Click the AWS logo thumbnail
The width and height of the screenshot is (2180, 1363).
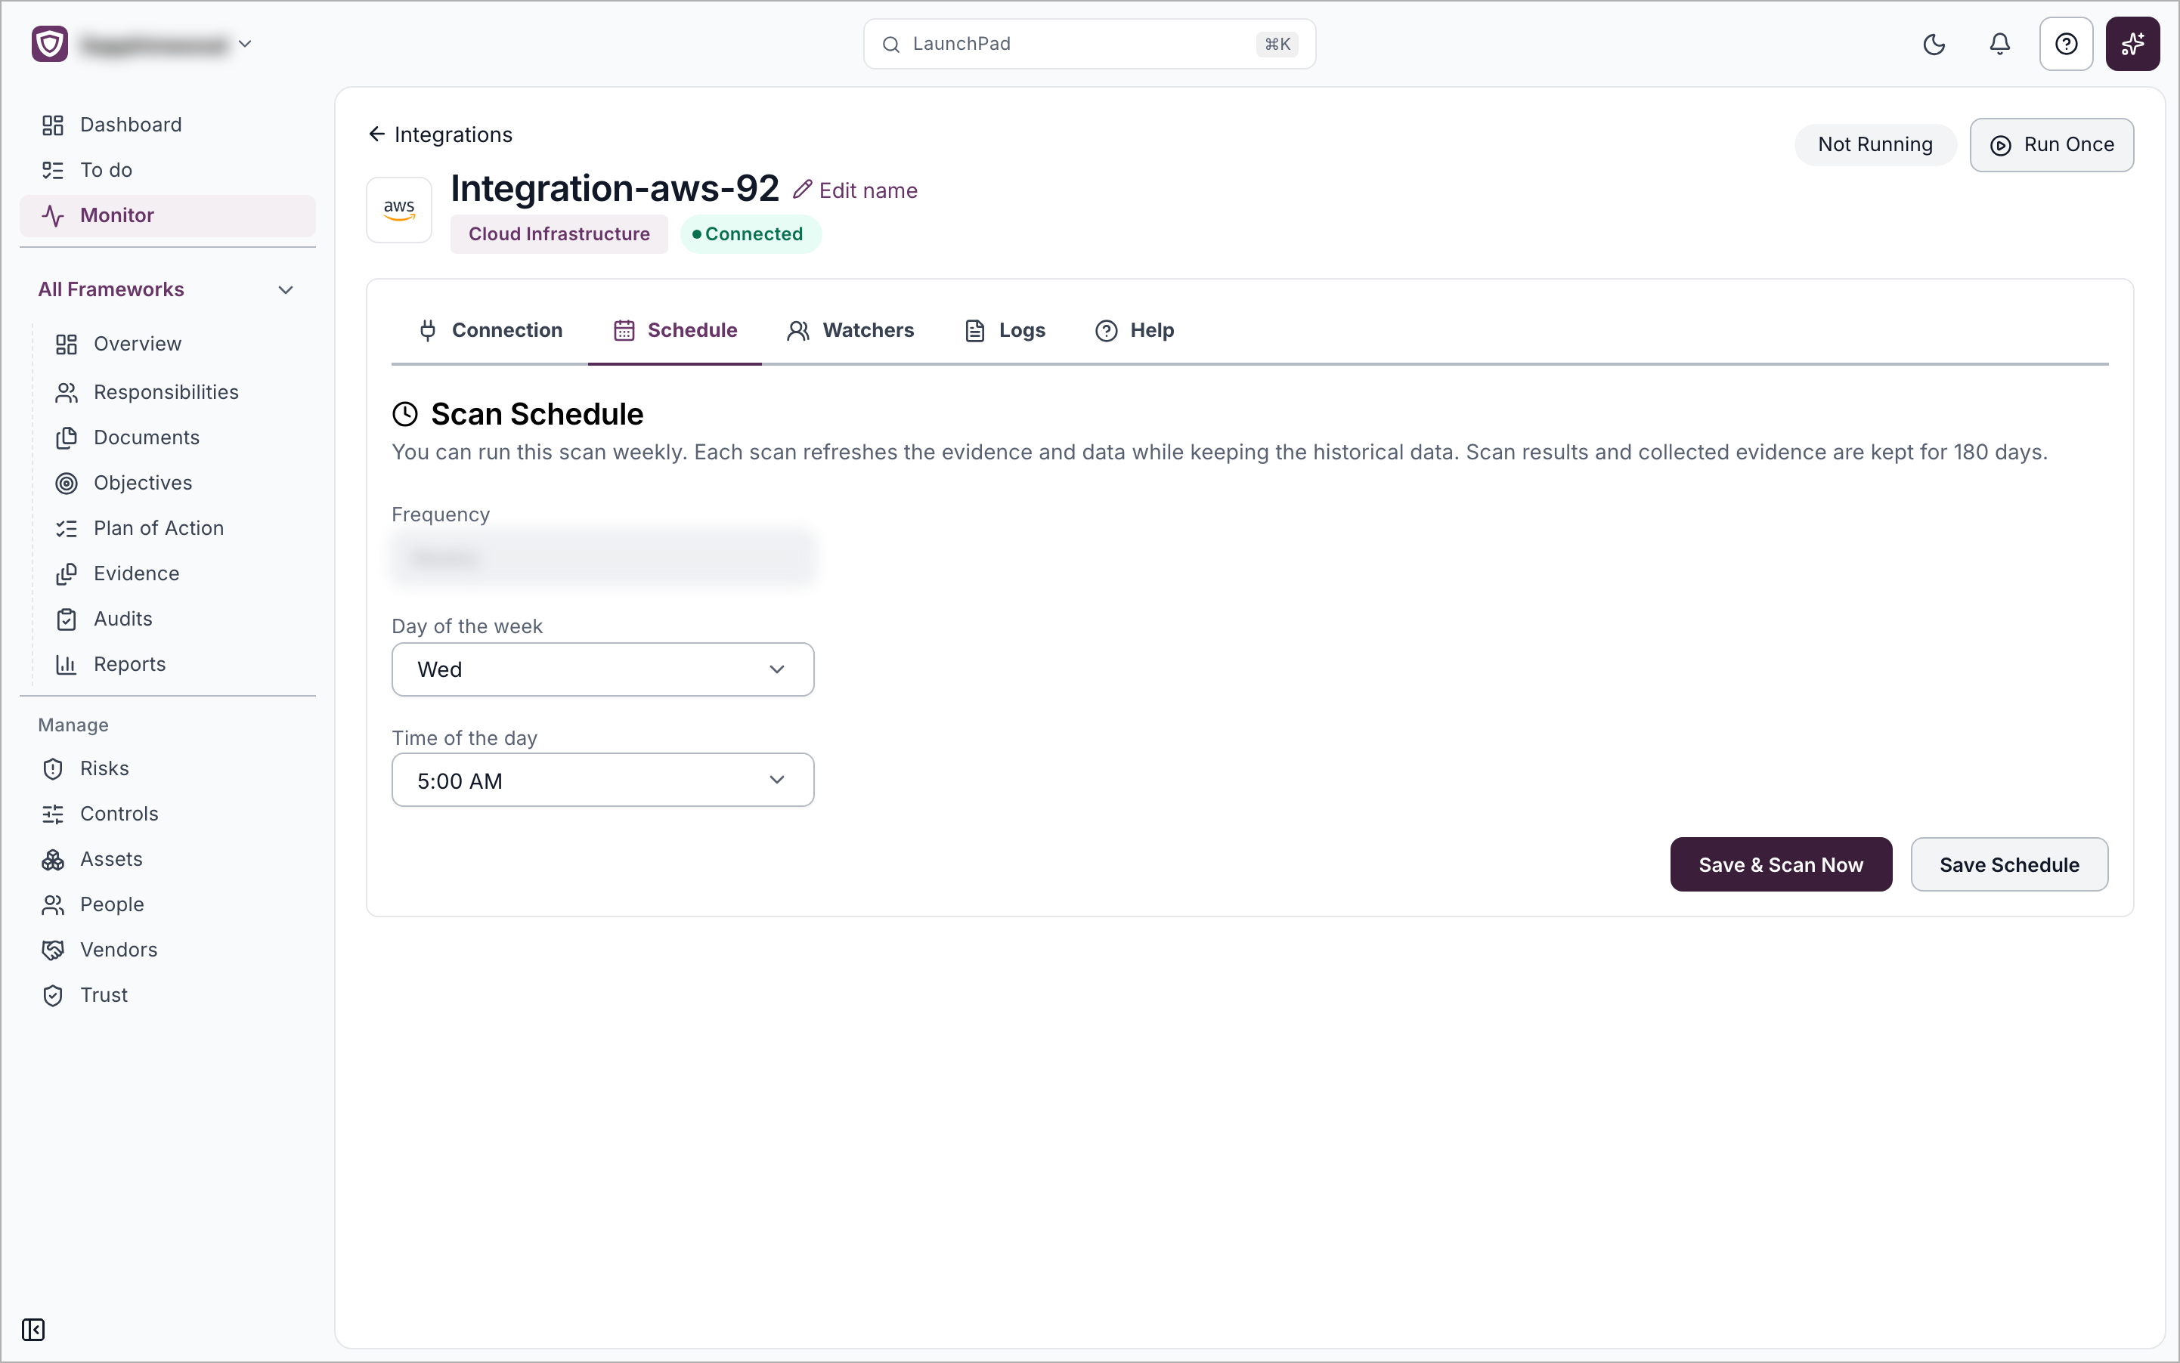(398, 209)
